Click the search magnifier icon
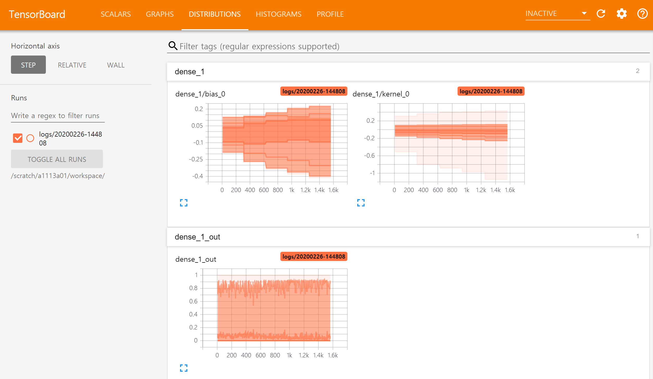The image size is (653, 379). pos(173,46)
